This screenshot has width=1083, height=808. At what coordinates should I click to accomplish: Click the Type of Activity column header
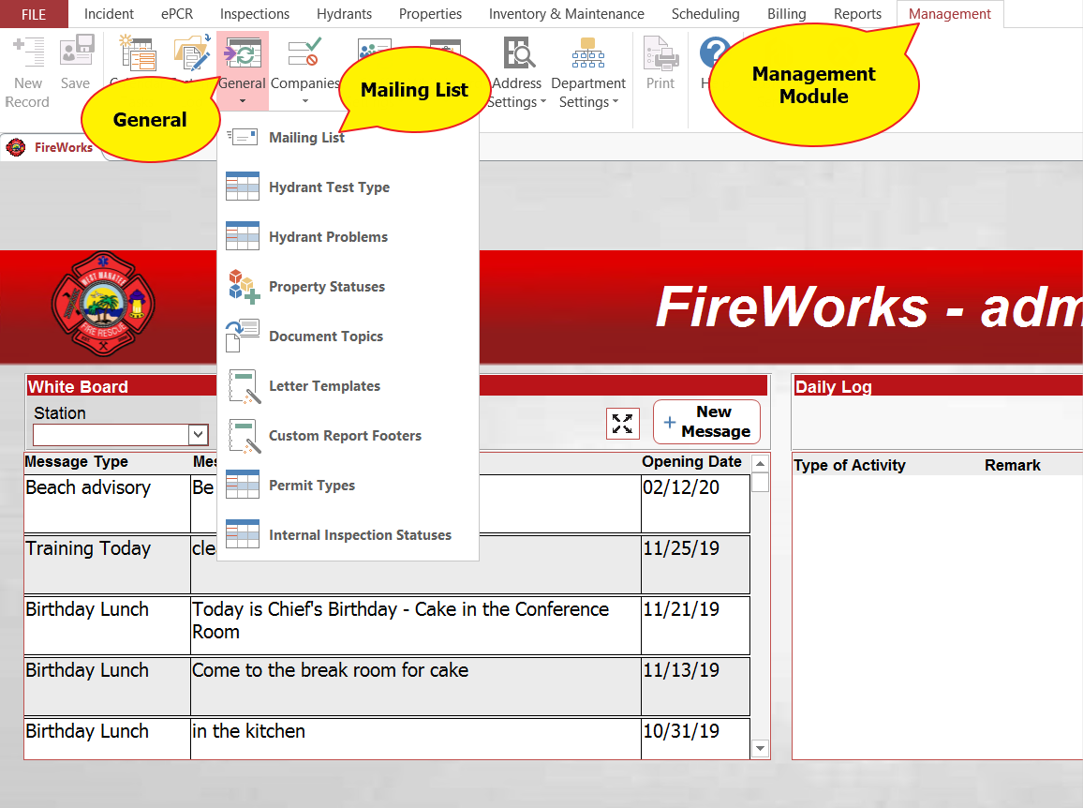(849, 465)
